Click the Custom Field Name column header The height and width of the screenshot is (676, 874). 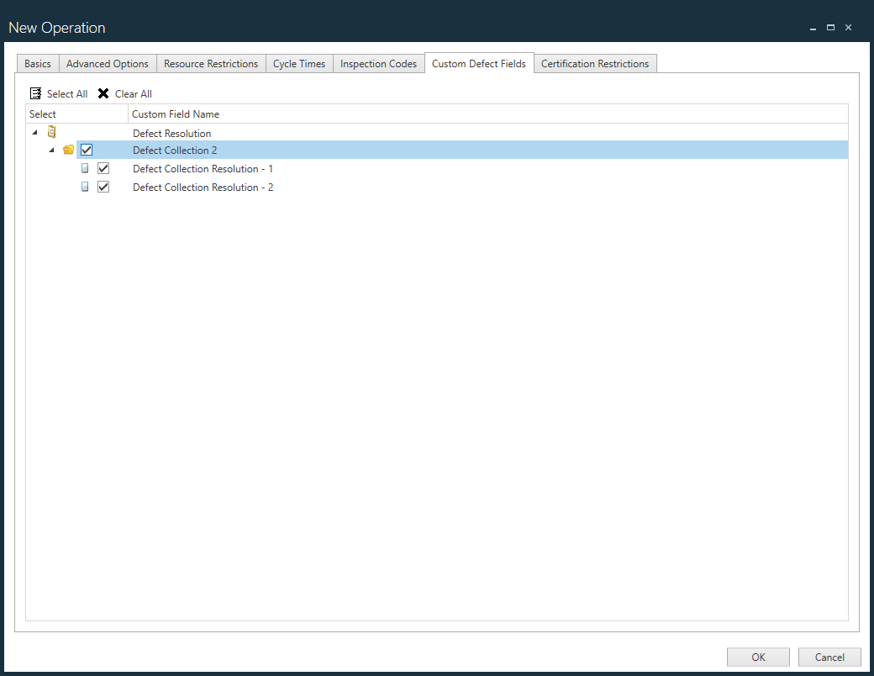[176, 114]
